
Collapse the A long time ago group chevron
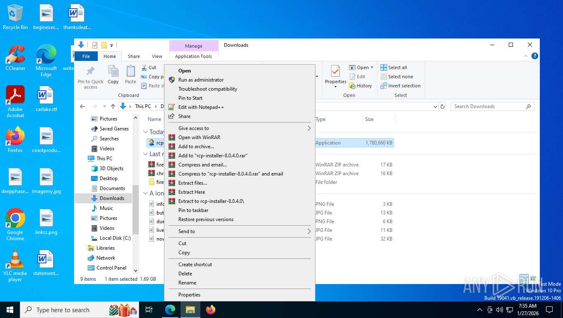point(145,193)
